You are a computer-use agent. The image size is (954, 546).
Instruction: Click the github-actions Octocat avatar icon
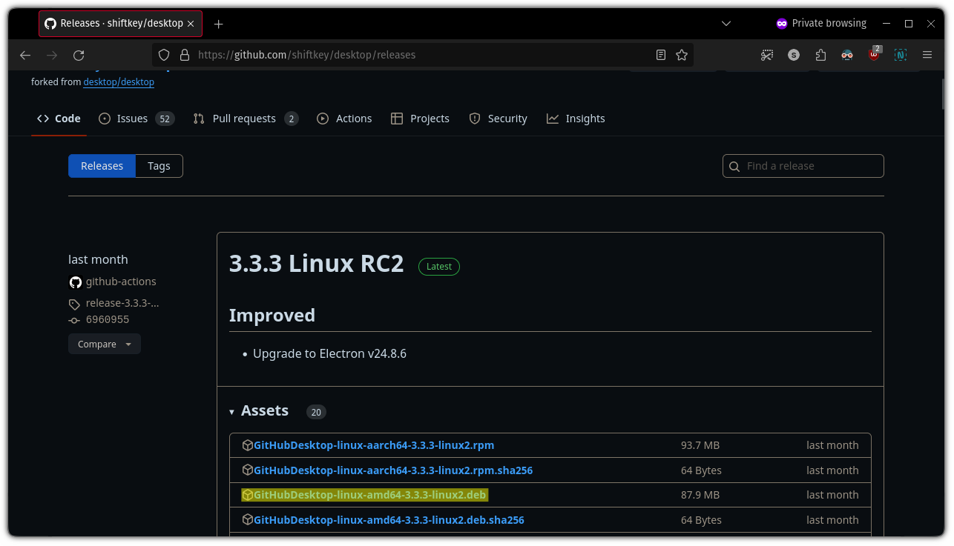75,282
